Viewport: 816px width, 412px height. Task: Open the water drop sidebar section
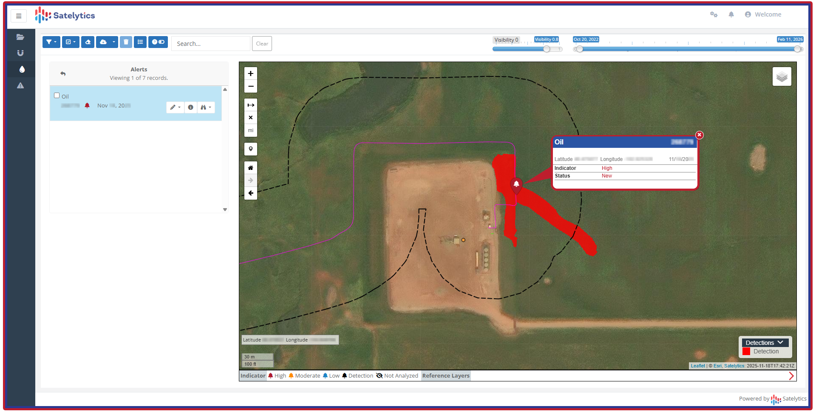pyautogui.click(x=22, y=69)
